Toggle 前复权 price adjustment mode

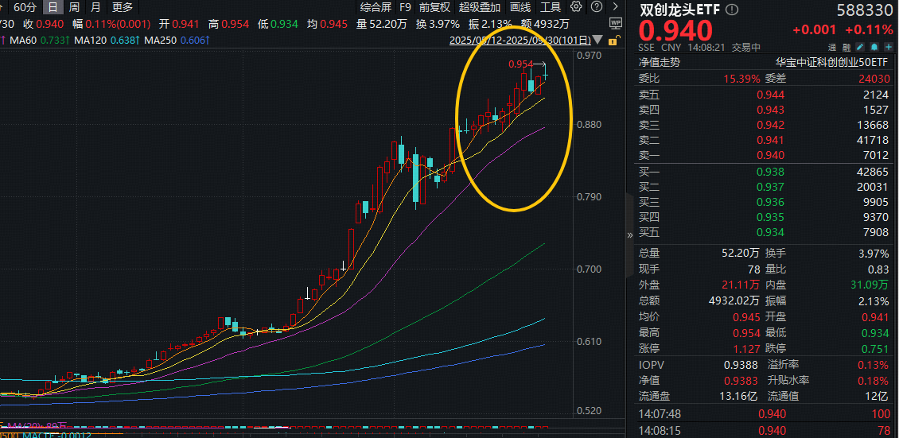click(x=434, y=7)
